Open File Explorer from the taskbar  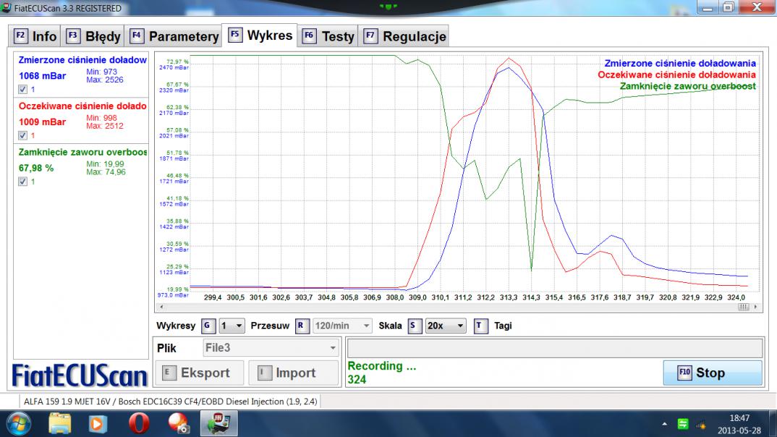60,424
